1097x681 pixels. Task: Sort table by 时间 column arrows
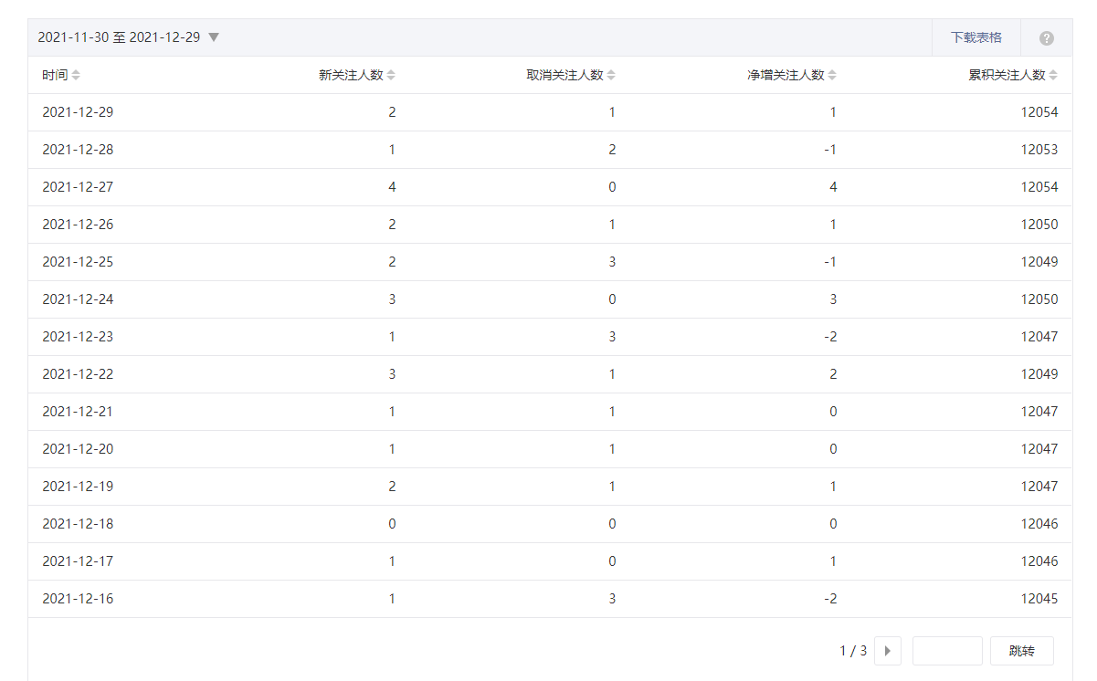click(76, 76)
